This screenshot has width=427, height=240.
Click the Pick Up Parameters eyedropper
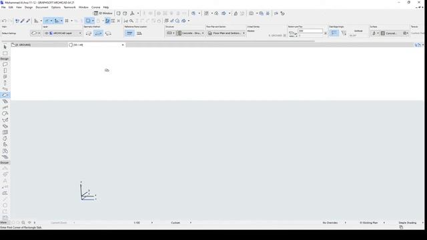point(23,21)
